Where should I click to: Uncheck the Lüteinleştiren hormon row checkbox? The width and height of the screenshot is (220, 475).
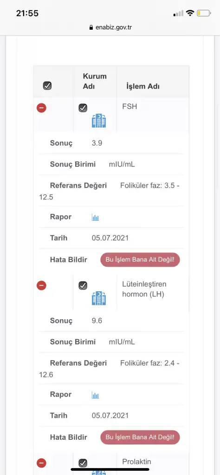[83, 285]
